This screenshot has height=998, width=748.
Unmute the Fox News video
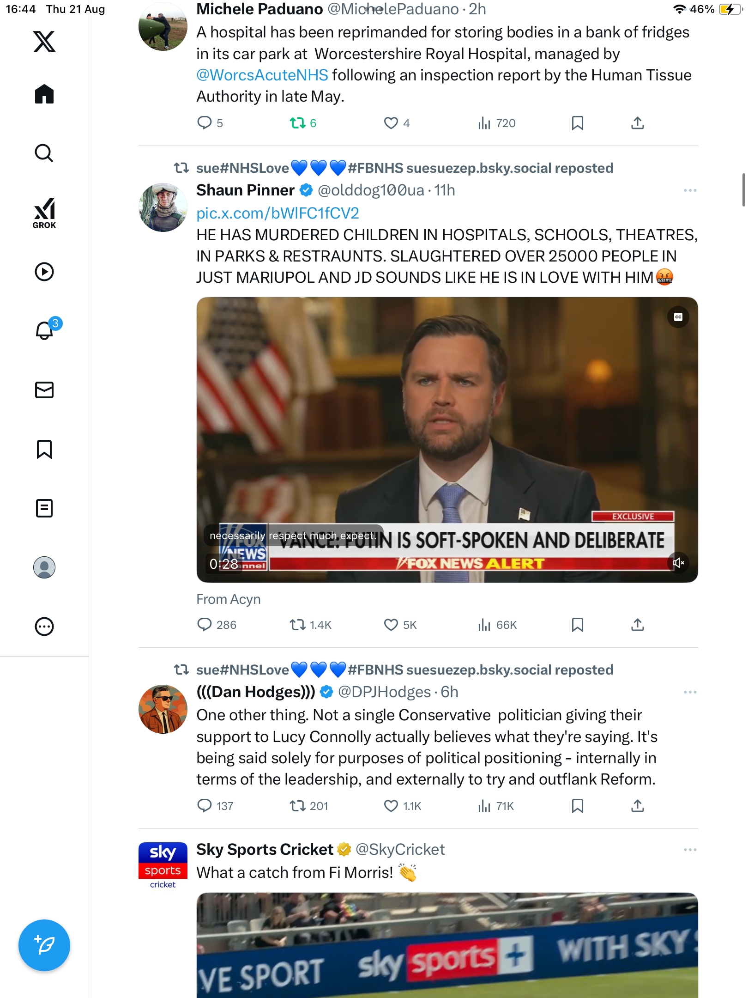[678, 563]
